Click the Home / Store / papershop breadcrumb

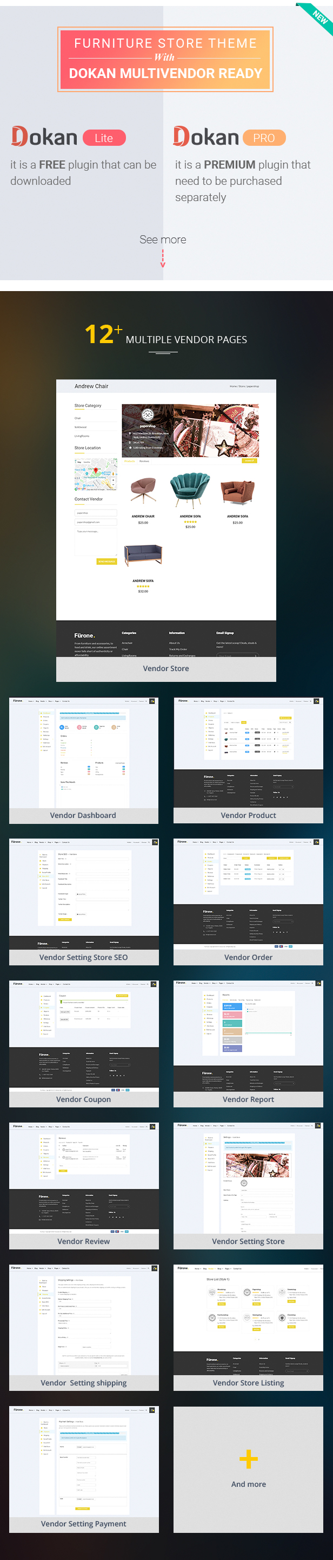(244, 386)
